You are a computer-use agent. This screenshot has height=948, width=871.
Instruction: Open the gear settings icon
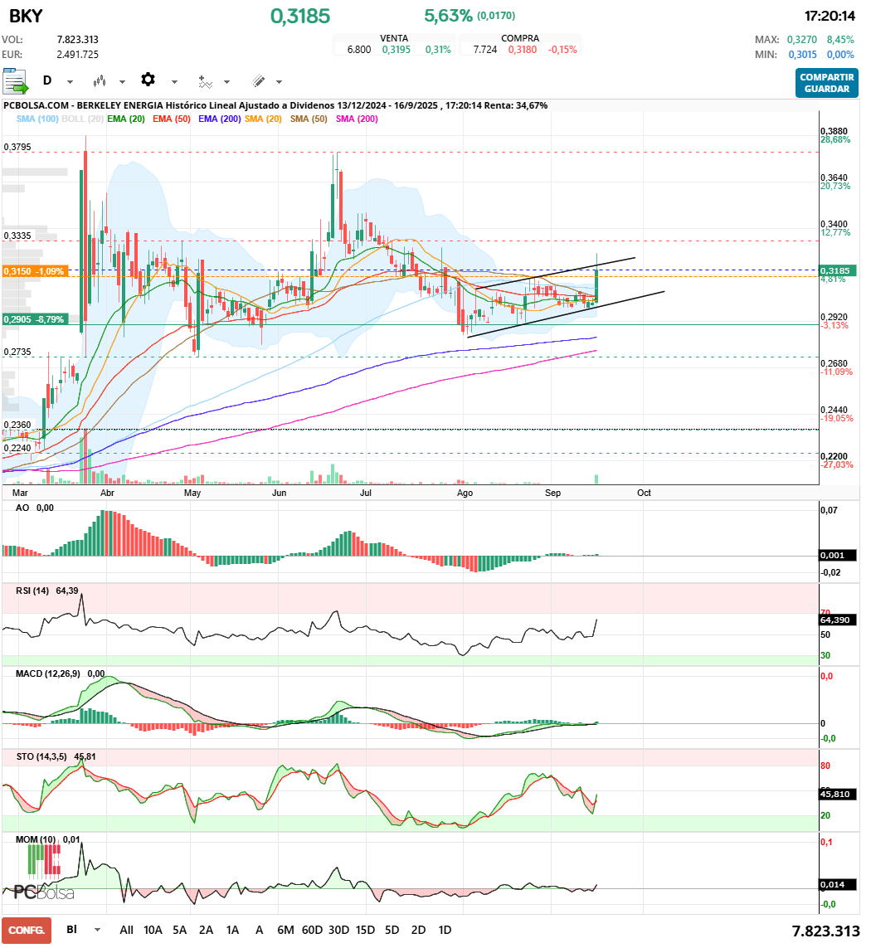148,80
